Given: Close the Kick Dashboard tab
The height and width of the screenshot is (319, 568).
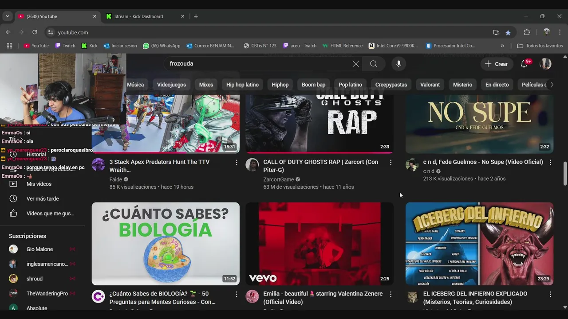Looking at the screenshot, I should [182, 16].
